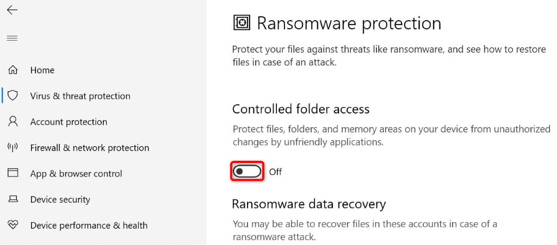Click the Home house icon
This screenshot has height=245, width=557.
point(13,70)
